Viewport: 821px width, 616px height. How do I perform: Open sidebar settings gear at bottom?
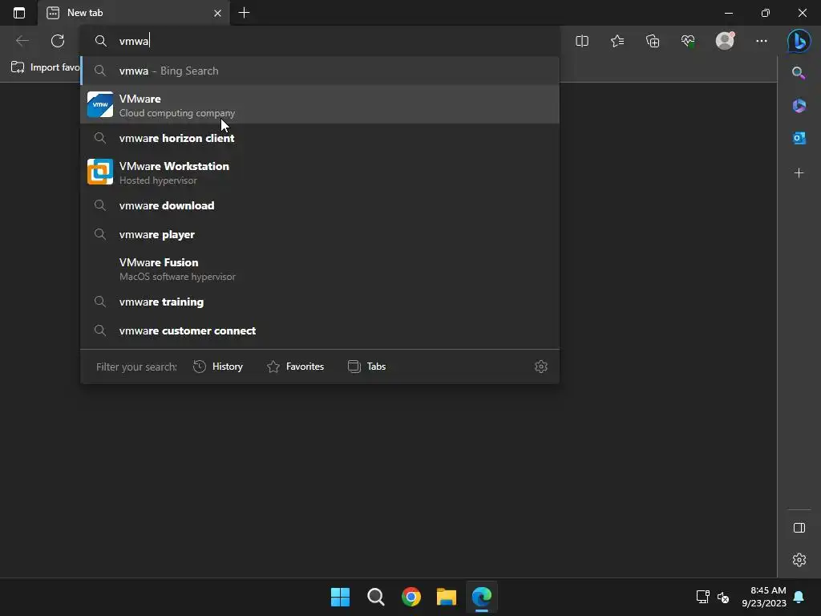[799, 560]
